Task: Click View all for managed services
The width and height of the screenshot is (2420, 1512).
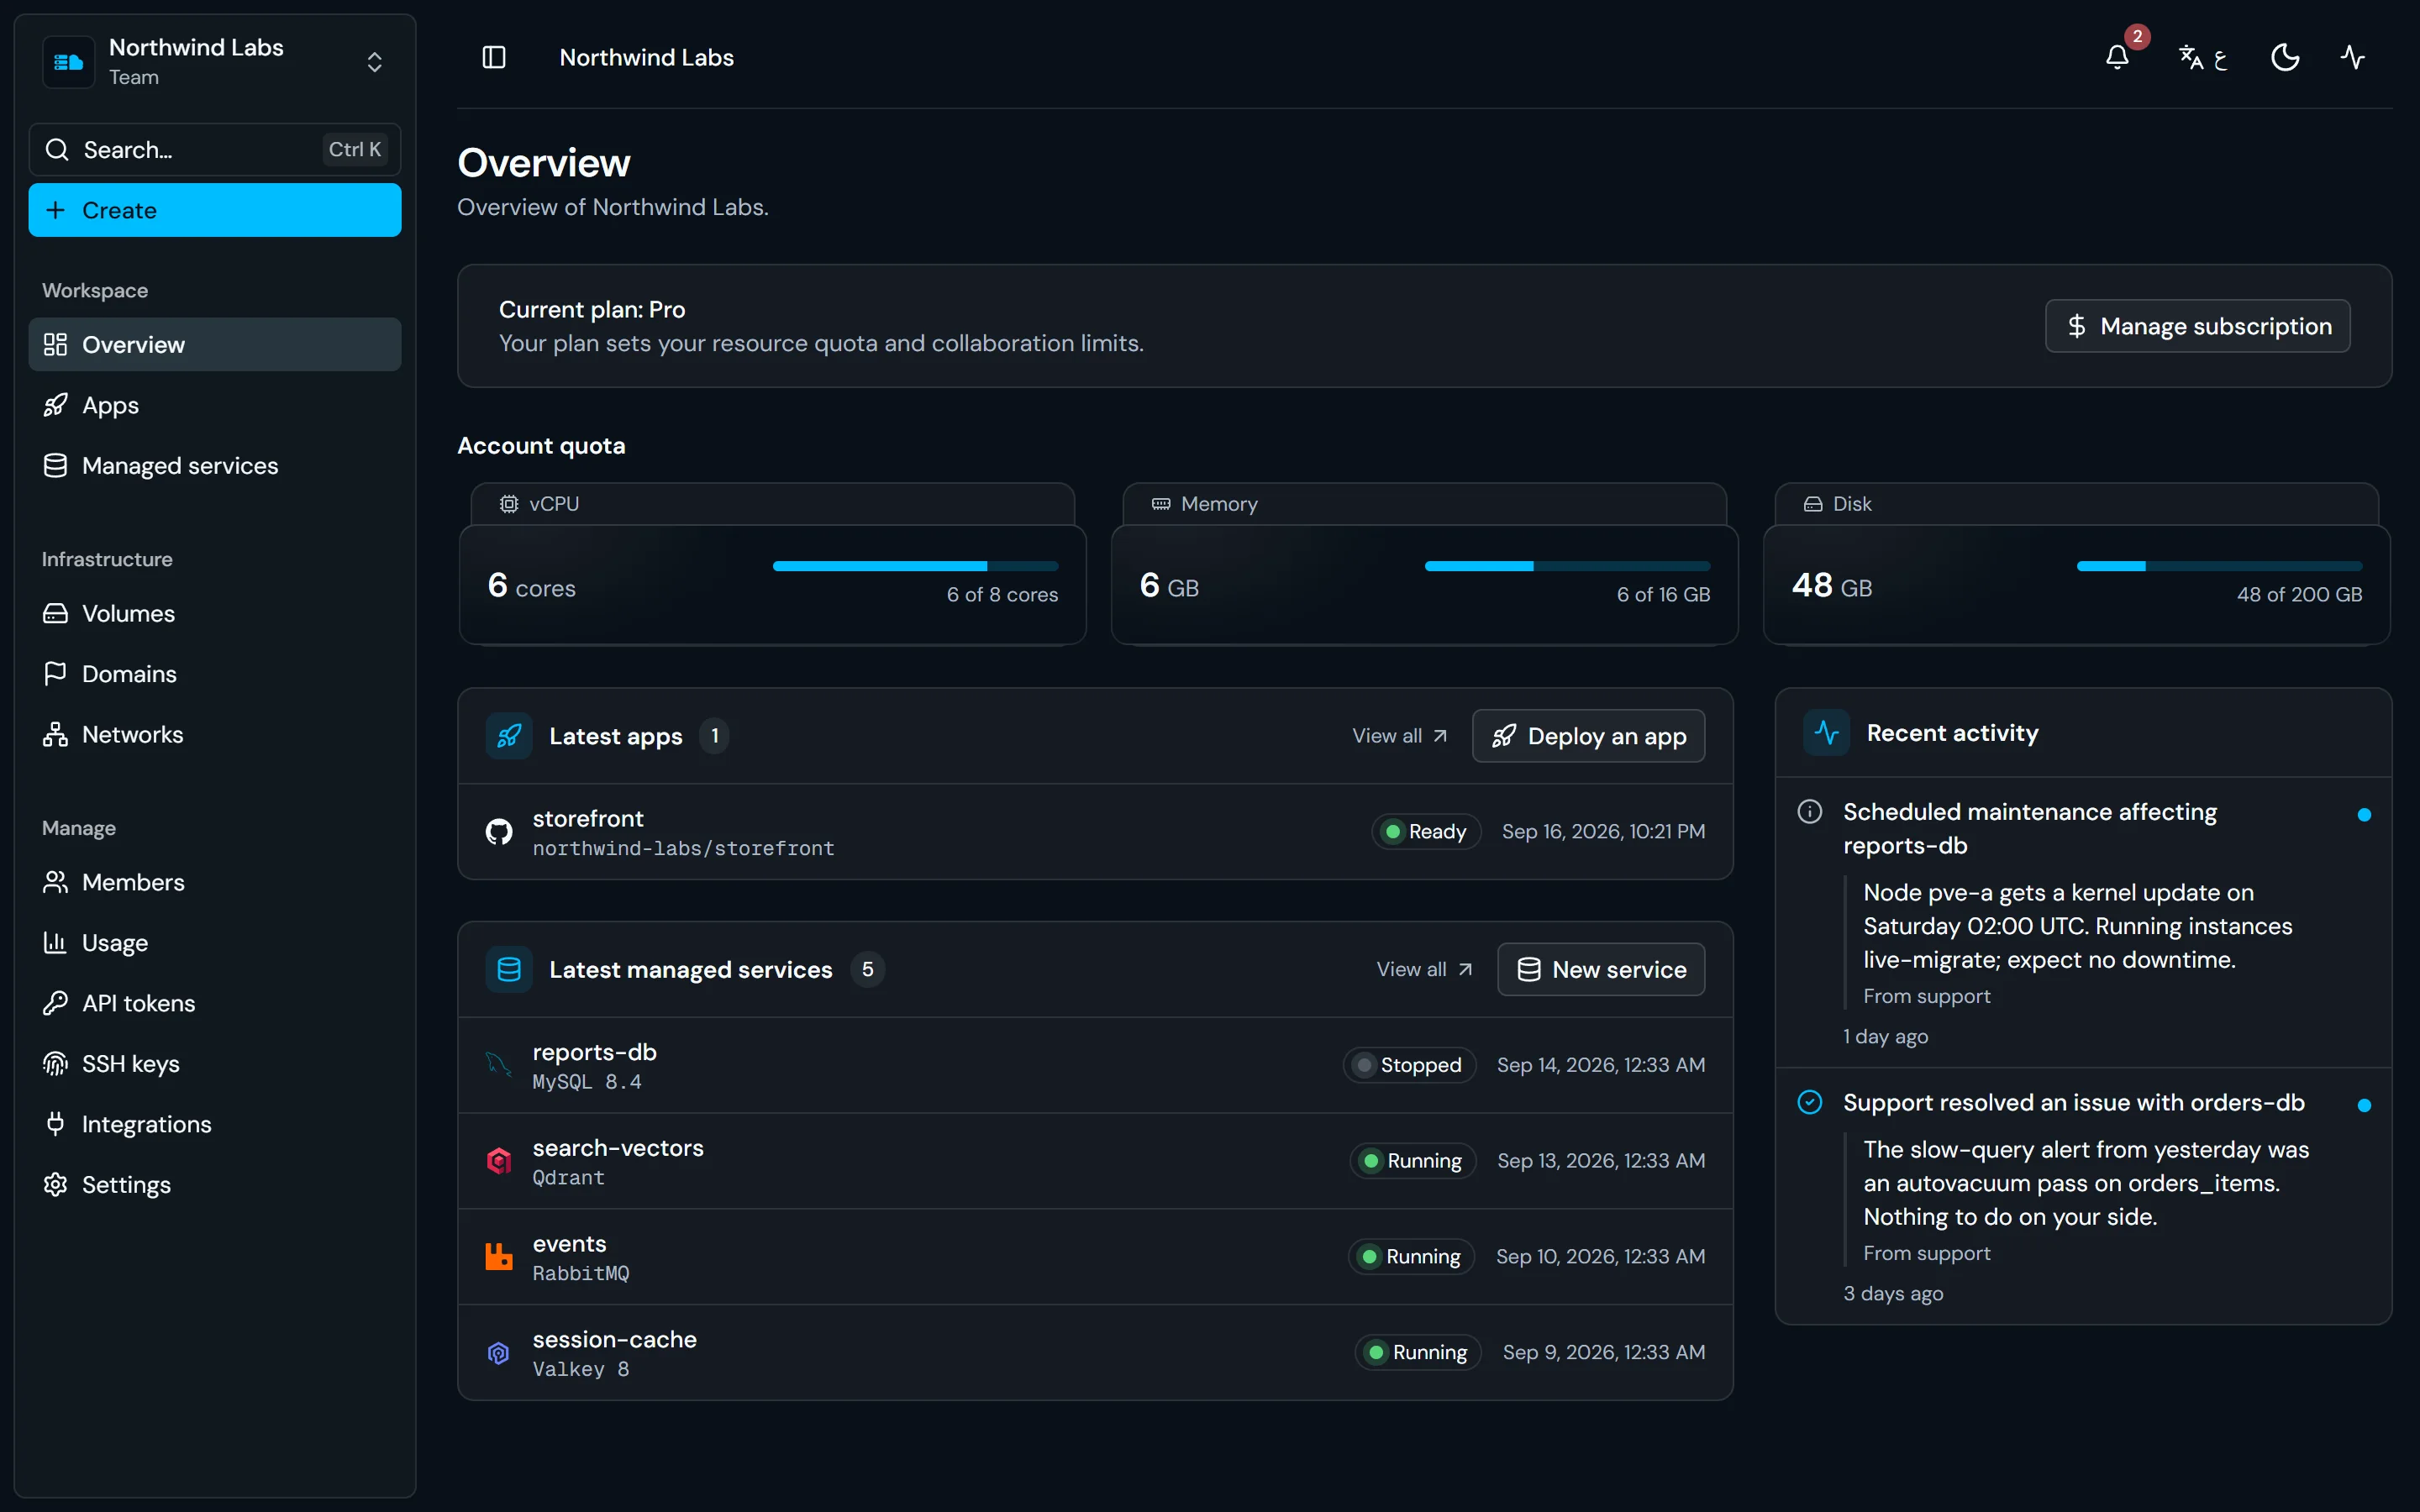Action: [x=1424, y=969]
